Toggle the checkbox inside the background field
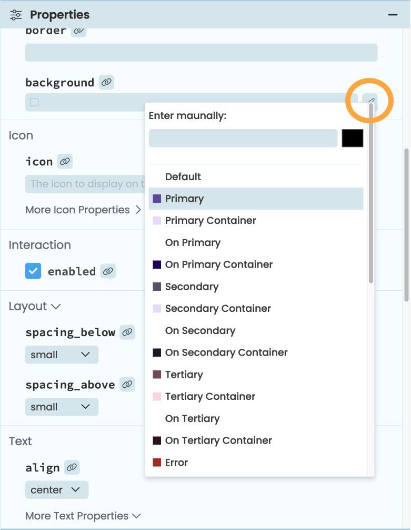This screenshot has width=411, height=530. point(33,101)
